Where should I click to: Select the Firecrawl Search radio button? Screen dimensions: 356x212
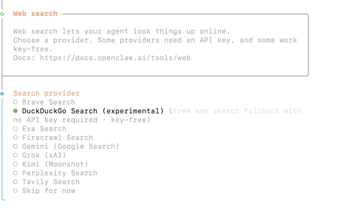pyautogui.click(x=57, y=137)
